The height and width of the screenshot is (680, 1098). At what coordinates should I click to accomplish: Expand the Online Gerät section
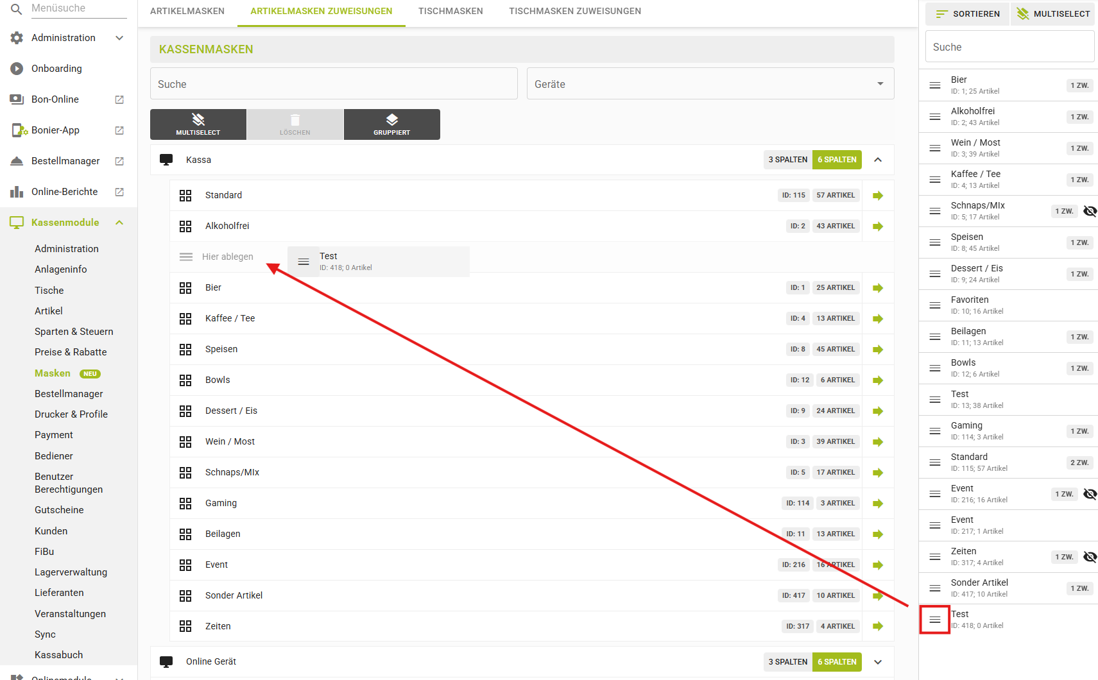point(878,662)
